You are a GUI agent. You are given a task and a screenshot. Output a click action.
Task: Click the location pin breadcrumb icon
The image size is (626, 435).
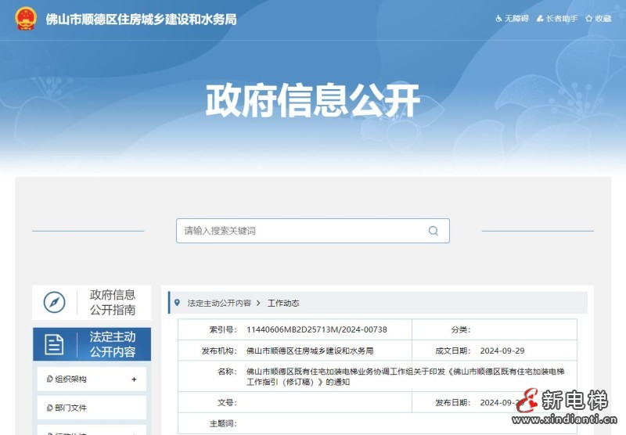tap(178, 303)
